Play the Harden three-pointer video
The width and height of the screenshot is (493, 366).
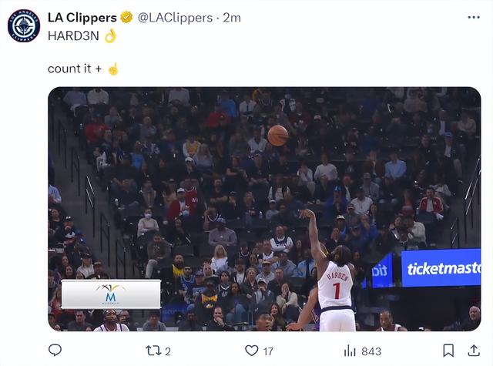click(264, 209)
